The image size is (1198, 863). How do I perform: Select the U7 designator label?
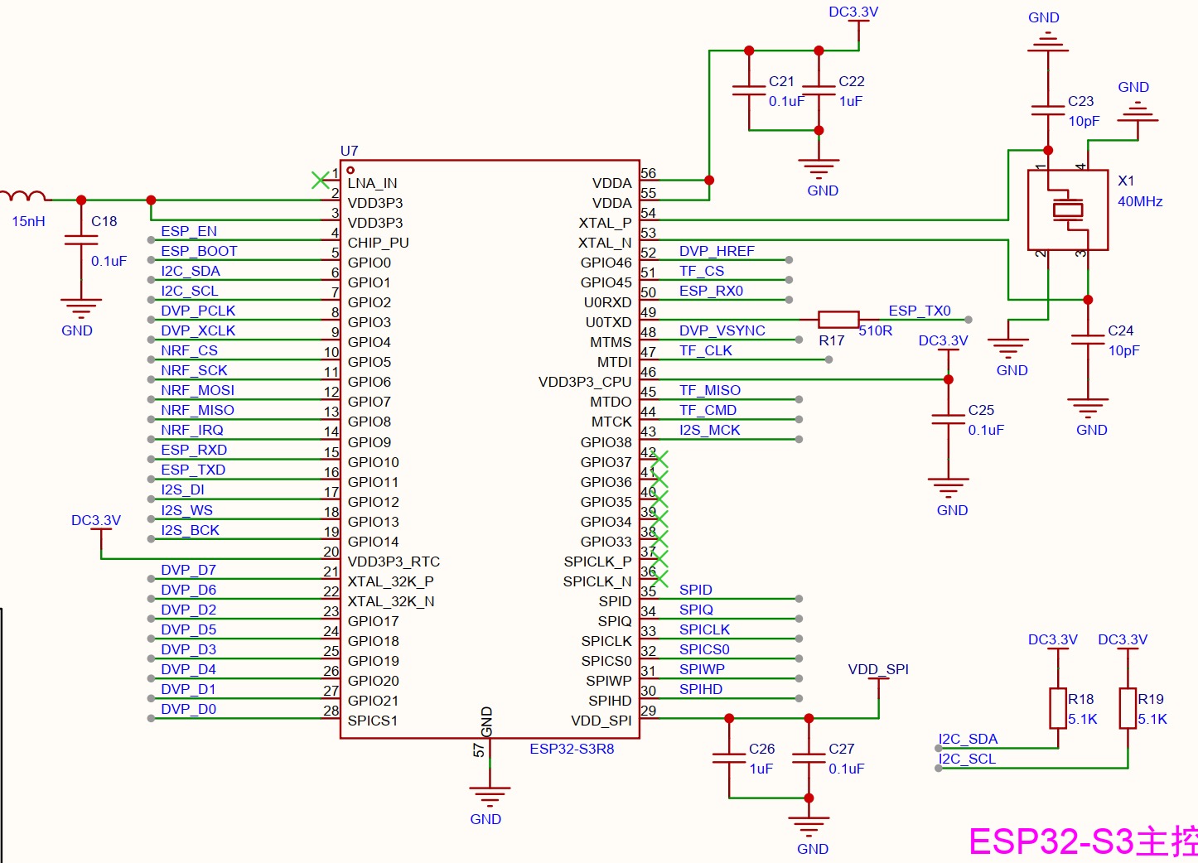coord(350,151)
